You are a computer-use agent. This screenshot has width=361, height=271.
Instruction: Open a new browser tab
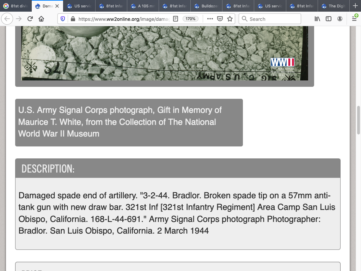pyautogui.click(x=355, y=6)
